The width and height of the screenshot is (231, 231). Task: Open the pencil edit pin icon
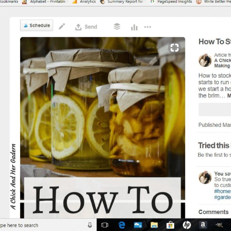pyautogui.click(x=62, y=26)
